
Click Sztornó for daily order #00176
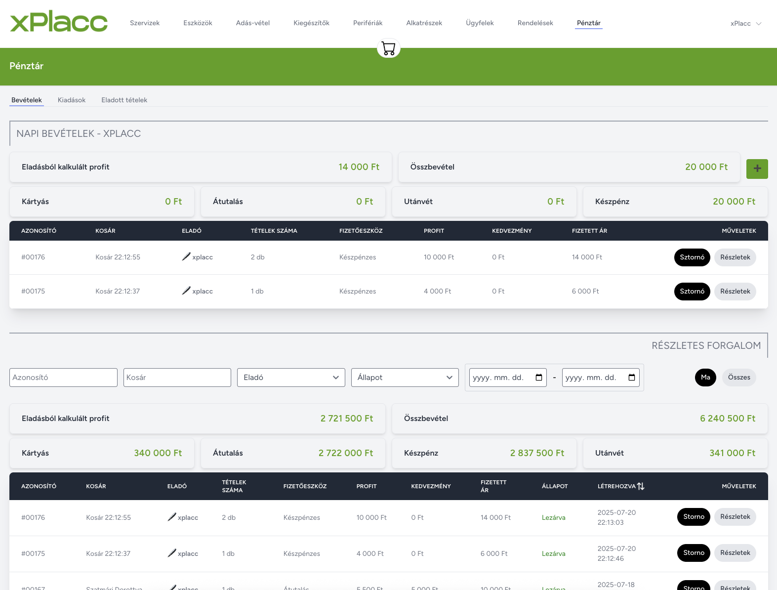(x=692, y=257)
